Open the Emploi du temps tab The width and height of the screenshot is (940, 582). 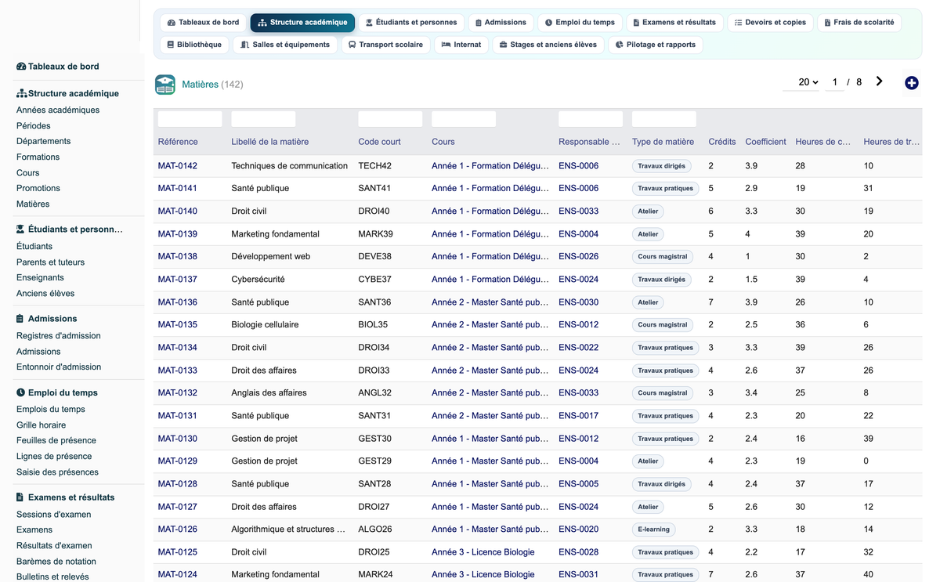coord(580,23)
